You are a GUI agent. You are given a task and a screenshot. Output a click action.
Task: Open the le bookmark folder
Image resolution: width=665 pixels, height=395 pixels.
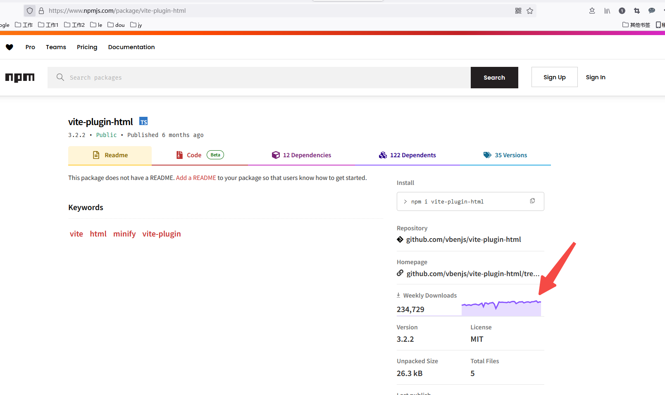coord(96,25)
